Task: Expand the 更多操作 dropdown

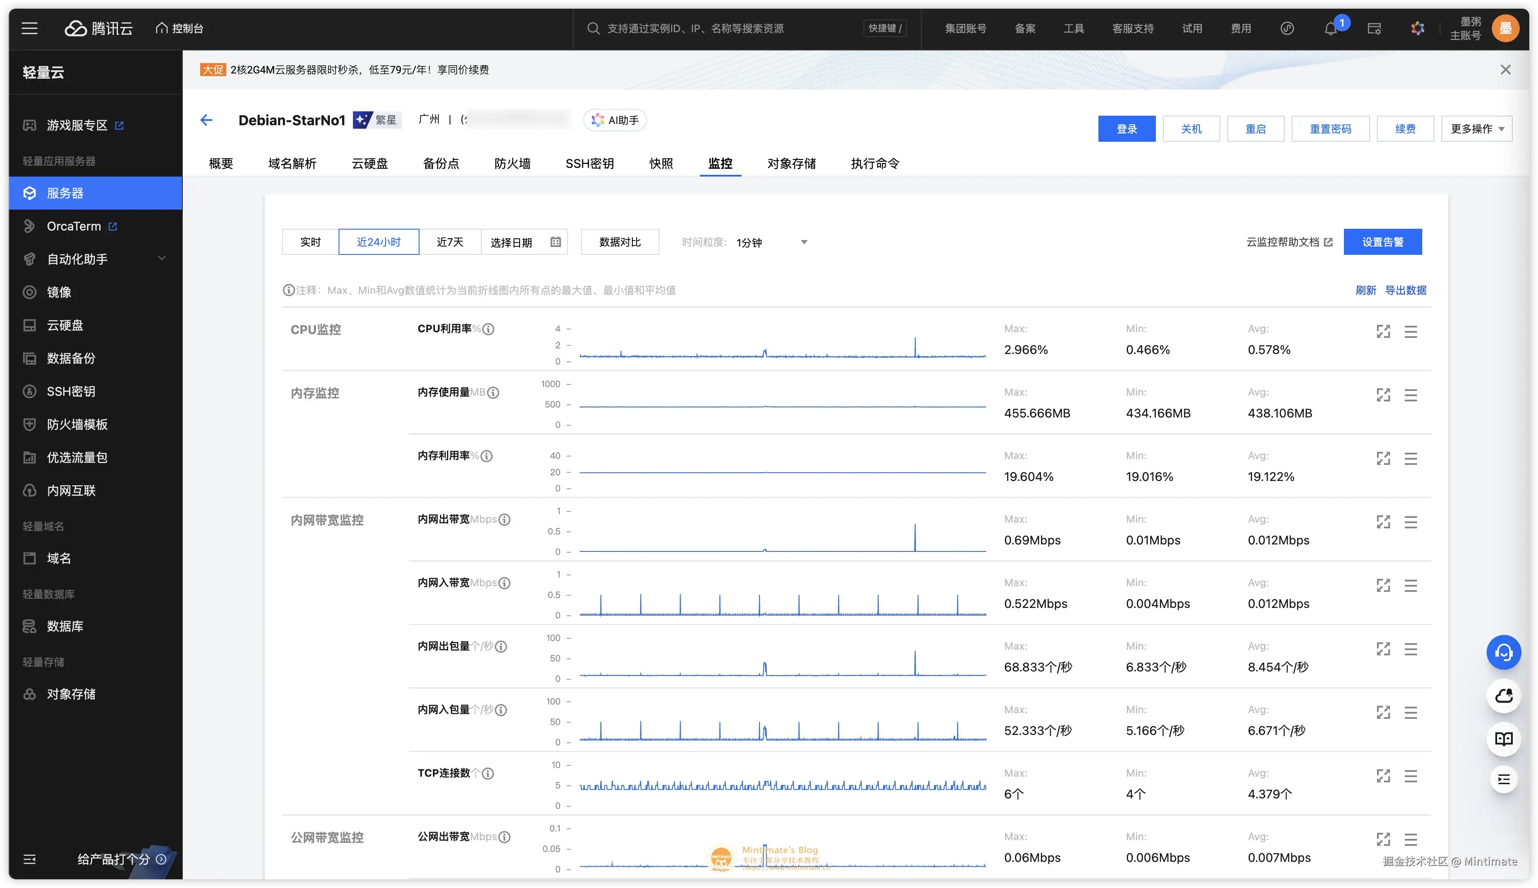Action: (1476, 128)
